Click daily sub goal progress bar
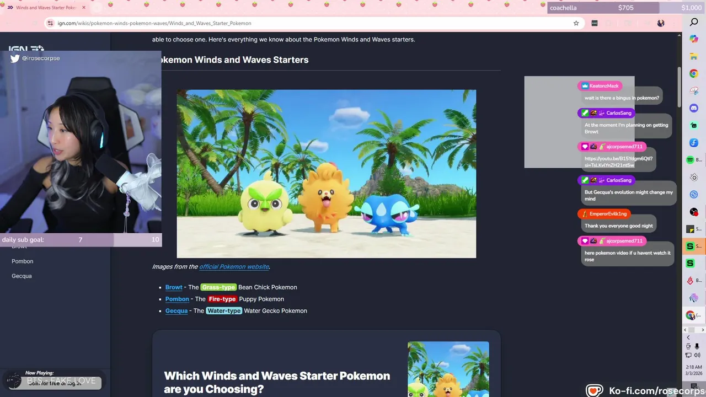The image size is (706, 397). click(81, 240)
